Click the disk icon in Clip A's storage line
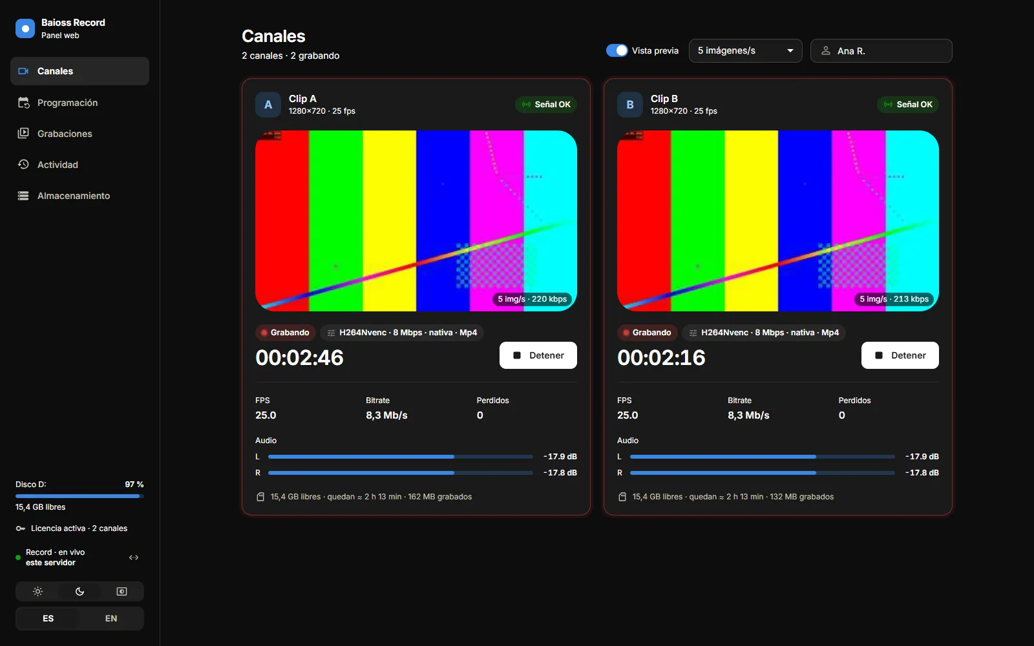 pyautogui.click(x=260, y=497)
